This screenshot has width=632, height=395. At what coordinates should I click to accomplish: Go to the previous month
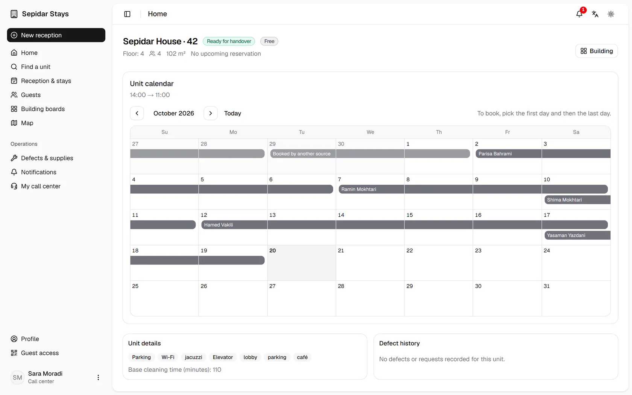[137, 113]
